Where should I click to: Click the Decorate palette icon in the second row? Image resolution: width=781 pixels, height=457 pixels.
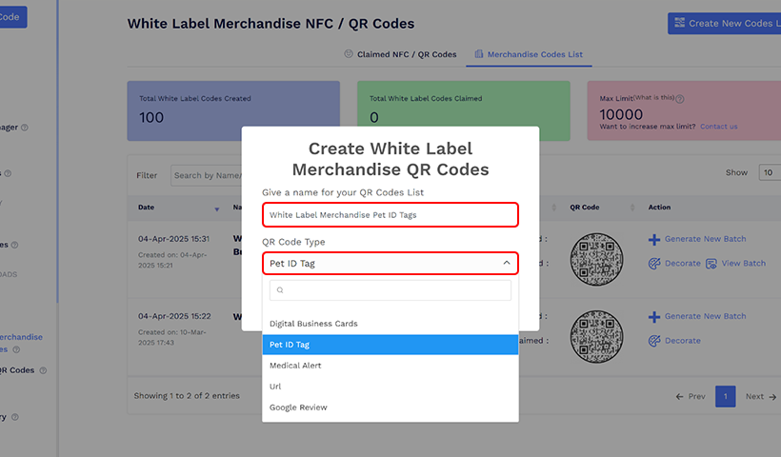pyautogui.click(x=654, y=341)
